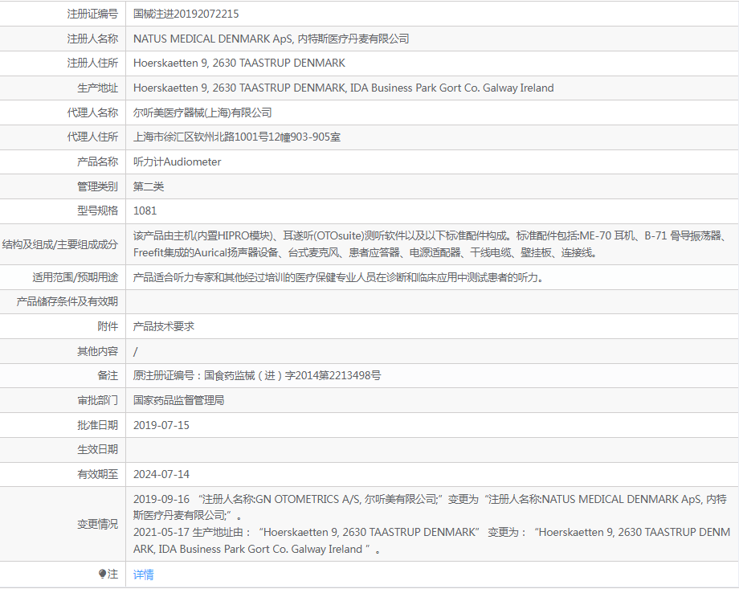Select approval department 国家药品监督管理局
739x593 pixels.
pos(178,400)
